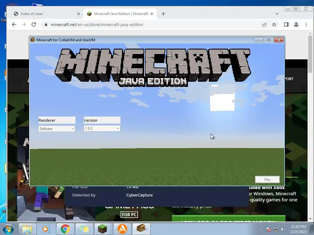The image size is (314, 235).
Task: Reload the current page
Action: click(34, 24)
